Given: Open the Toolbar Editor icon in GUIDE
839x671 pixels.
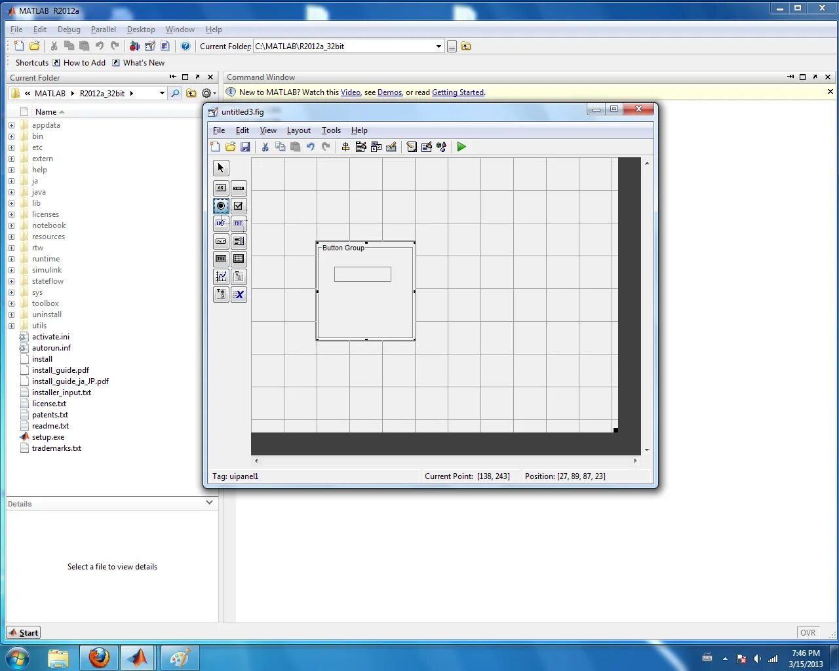Looking at the screenshot, I should click(x=391, y=147).
